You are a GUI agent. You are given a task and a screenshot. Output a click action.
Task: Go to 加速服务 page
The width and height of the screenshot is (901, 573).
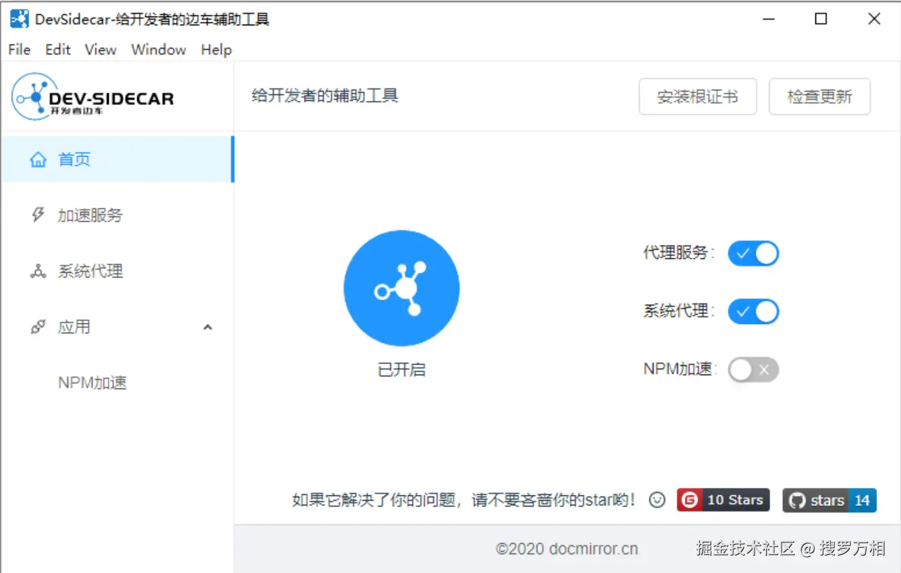click(x=117, y=215)
